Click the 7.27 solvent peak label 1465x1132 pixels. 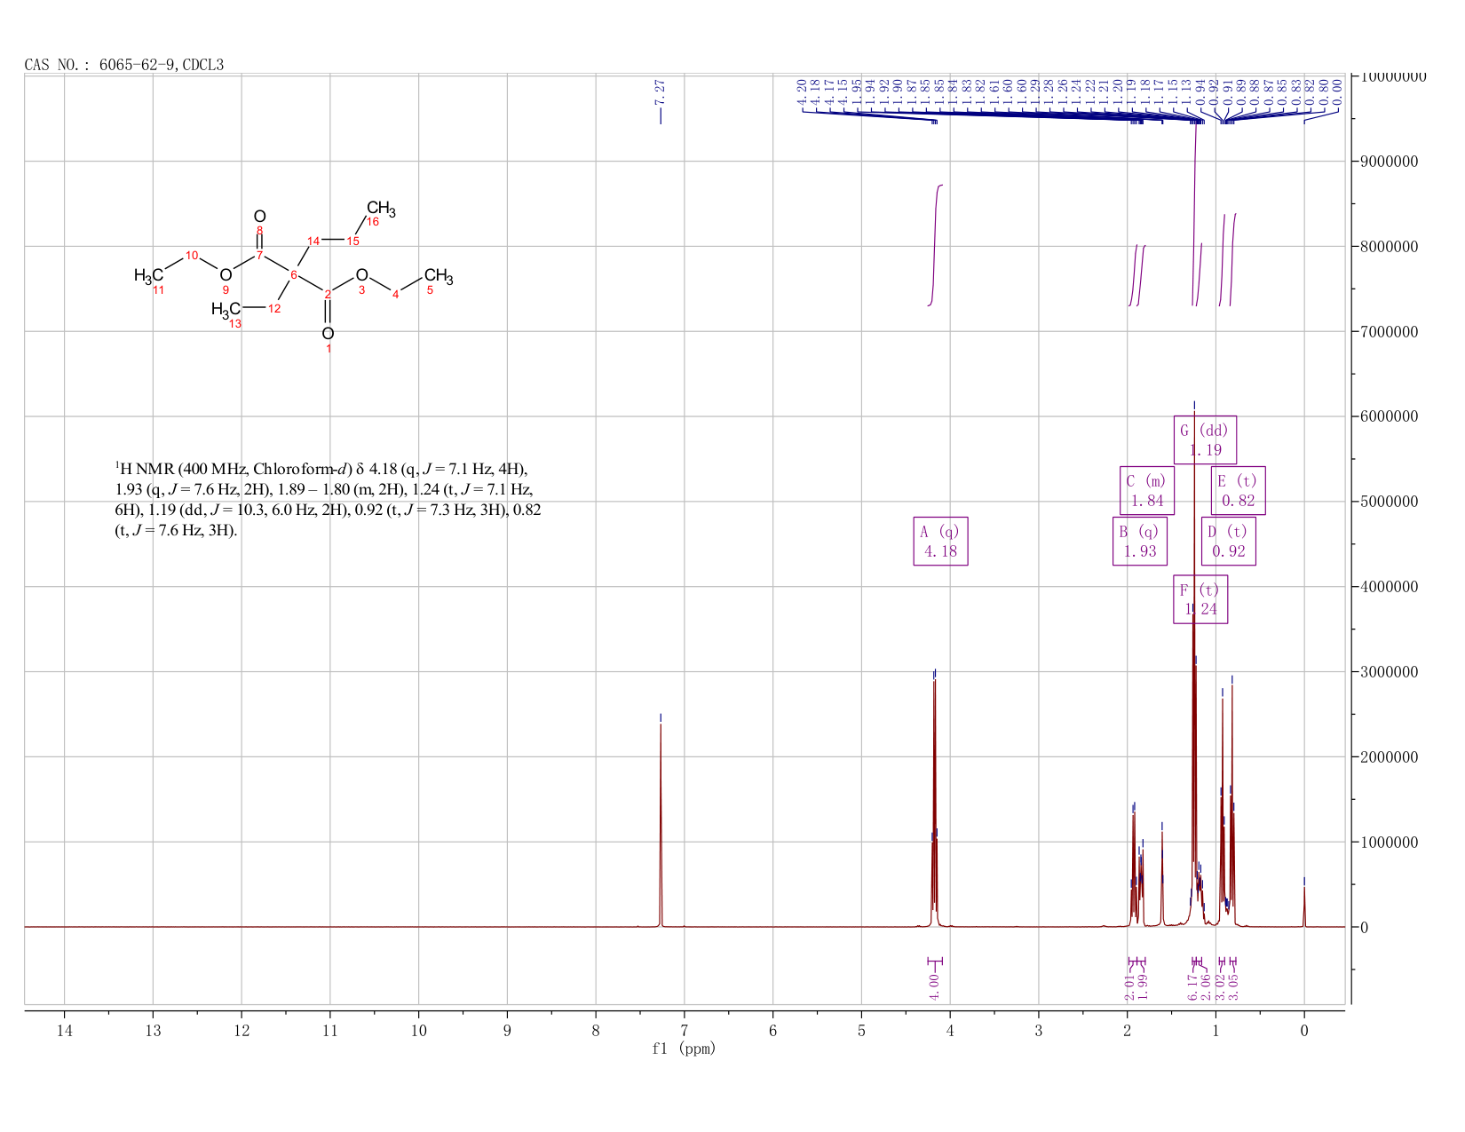(x=660, y=92)
